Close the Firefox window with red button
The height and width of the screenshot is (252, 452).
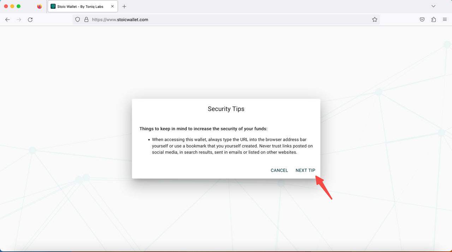pos(6,6)
